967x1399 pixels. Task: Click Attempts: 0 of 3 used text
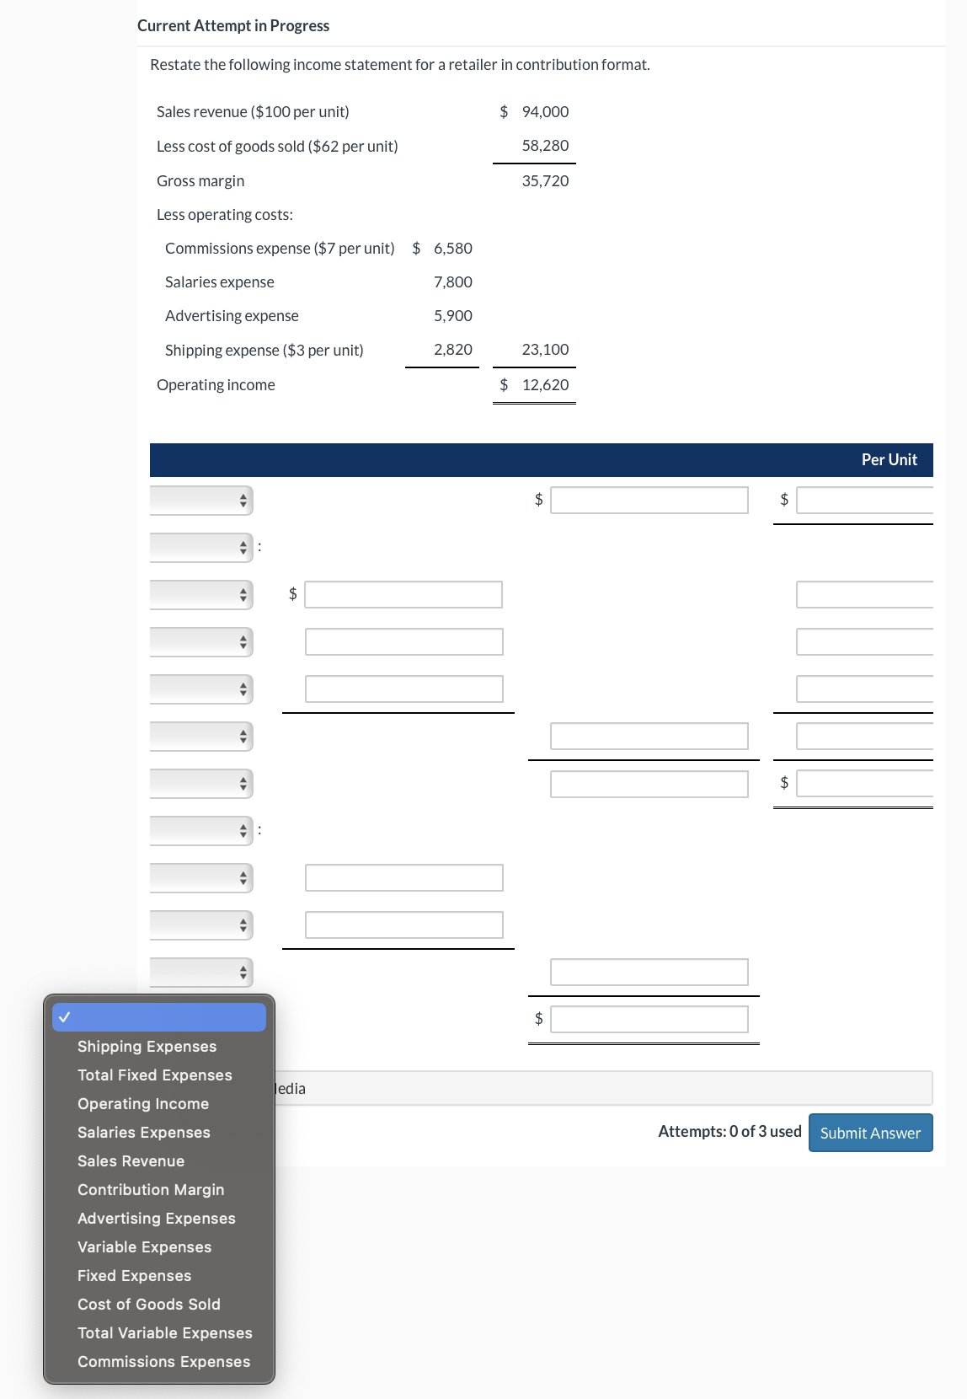pos(729,1131)
